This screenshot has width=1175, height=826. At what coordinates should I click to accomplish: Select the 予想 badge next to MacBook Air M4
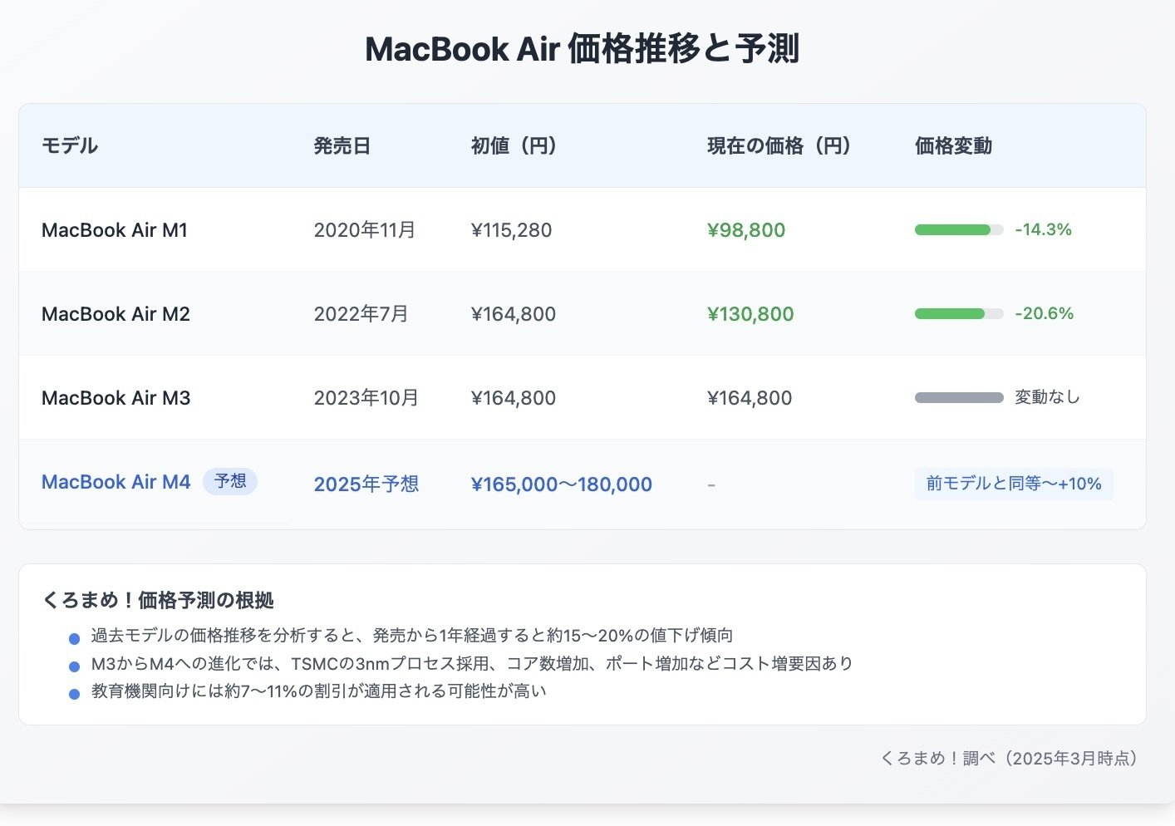(x=230, y=481)
